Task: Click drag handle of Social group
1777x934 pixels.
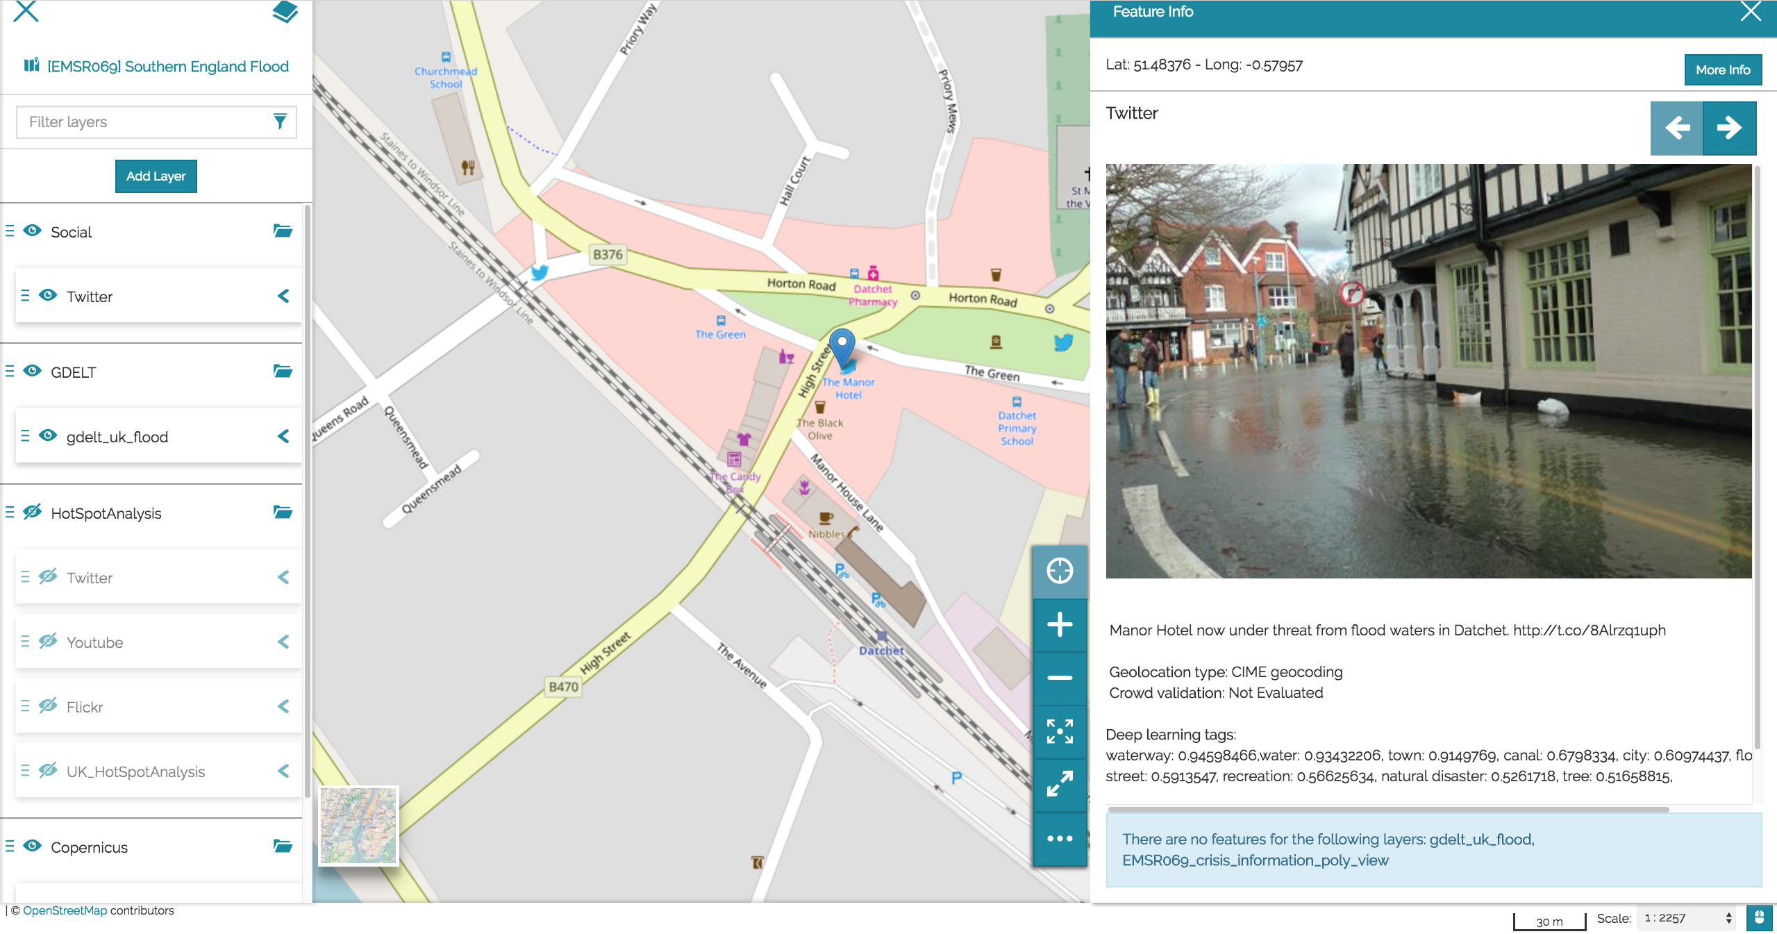Action: (10, 231)
